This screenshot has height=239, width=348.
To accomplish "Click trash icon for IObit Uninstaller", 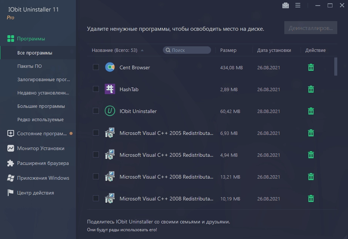I will 311,111.
